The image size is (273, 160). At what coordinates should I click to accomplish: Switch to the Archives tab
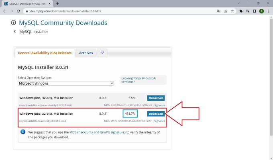pyautogui.click(x=86, y=53)
